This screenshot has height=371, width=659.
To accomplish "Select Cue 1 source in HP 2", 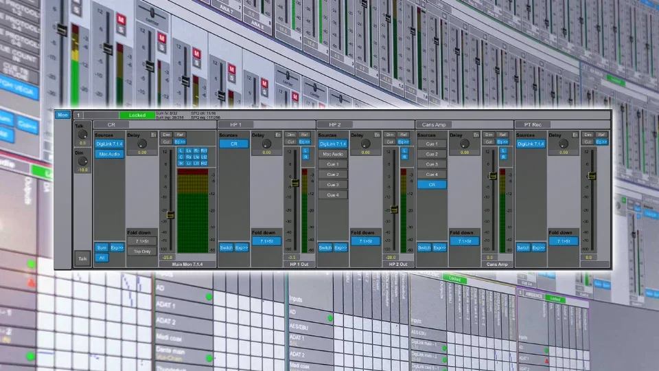I will coord(333,164).
